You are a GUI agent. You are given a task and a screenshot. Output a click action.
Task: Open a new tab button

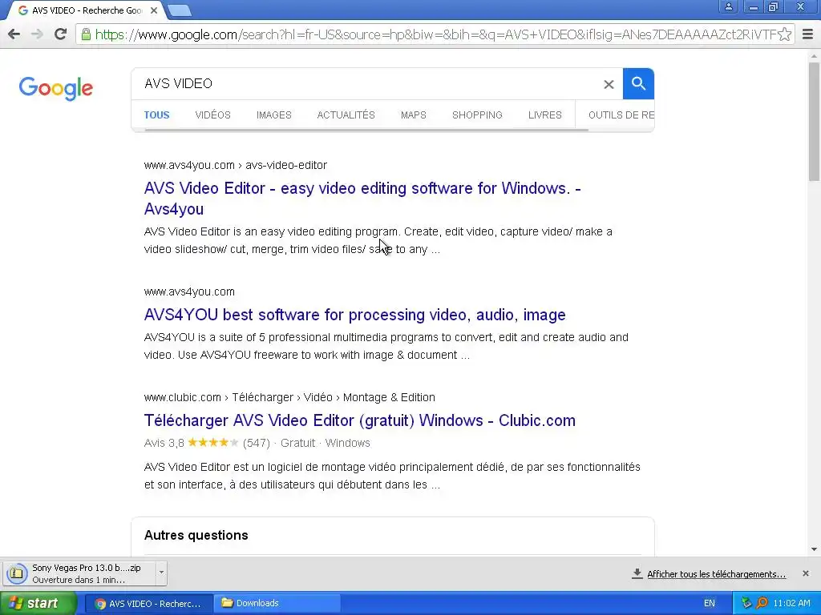(x=180, y=10)
